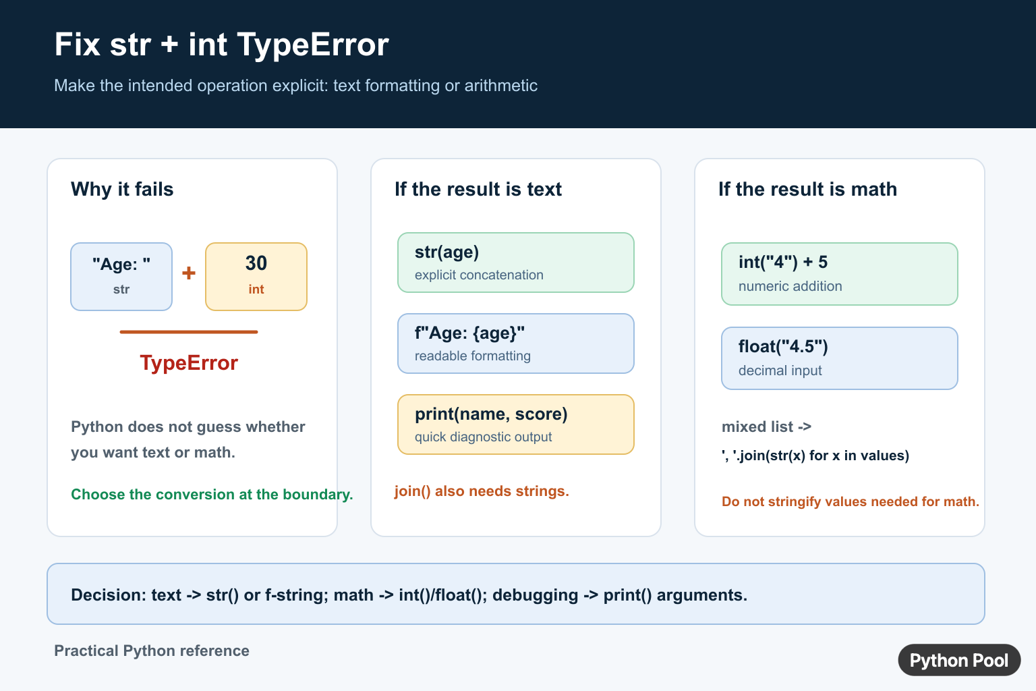The height and width of the screenshot is (691, 1036).
Task: Click the subtitle about making the operation explicit
Action: (295, 86)
